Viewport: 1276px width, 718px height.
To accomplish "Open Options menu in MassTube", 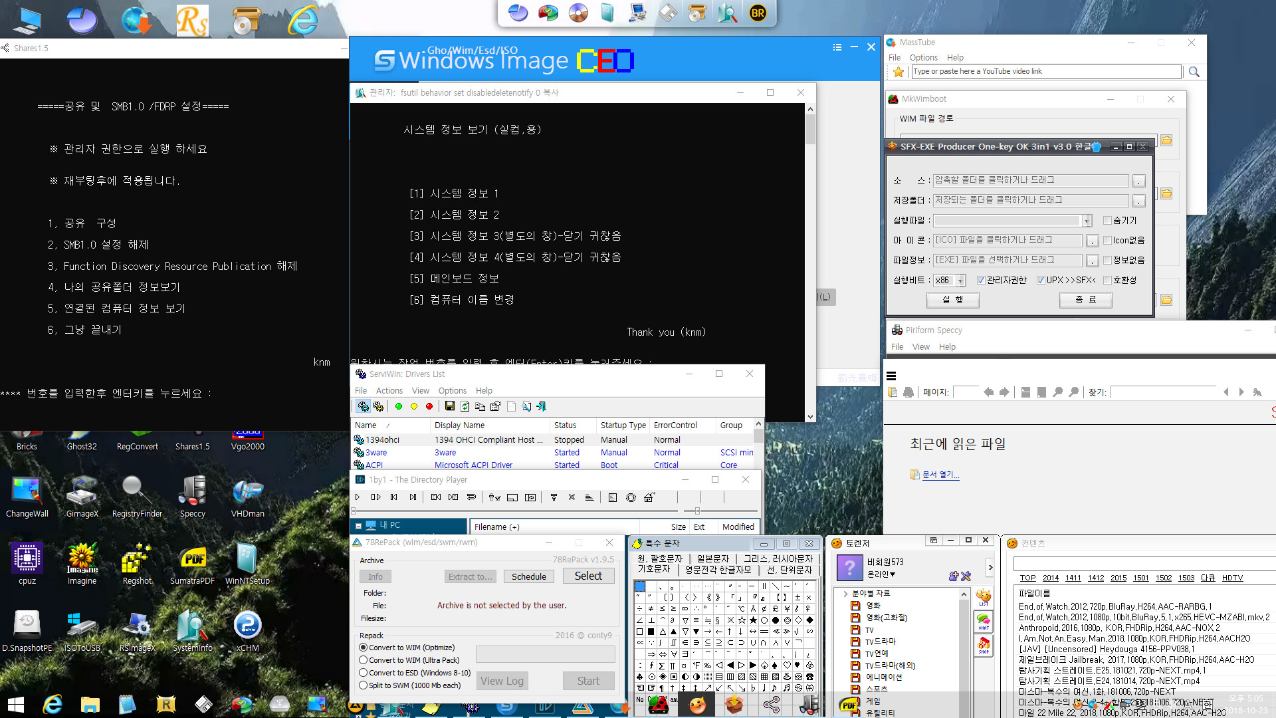I will coord(924,58).
